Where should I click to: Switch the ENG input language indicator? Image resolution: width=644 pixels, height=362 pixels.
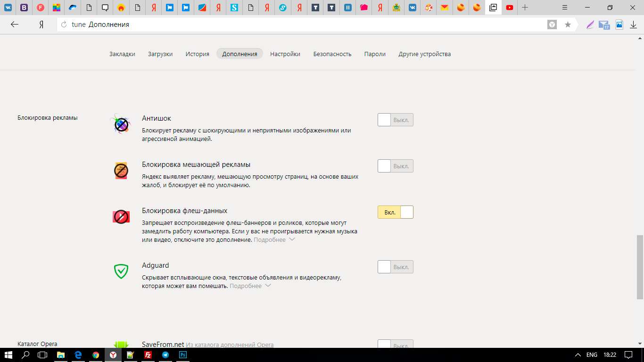pyautogui.click(x=592, y=355)
